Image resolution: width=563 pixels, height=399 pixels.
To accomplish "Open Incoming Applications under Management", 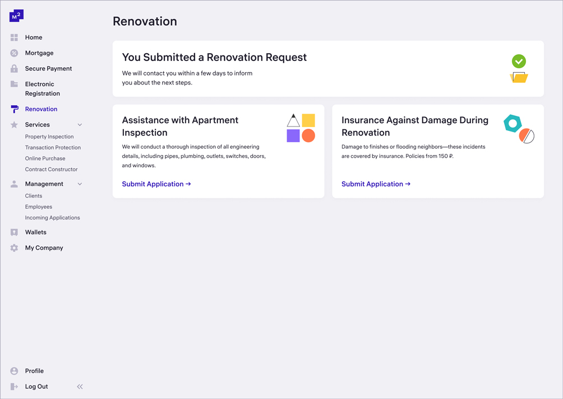I will [52, 218].
